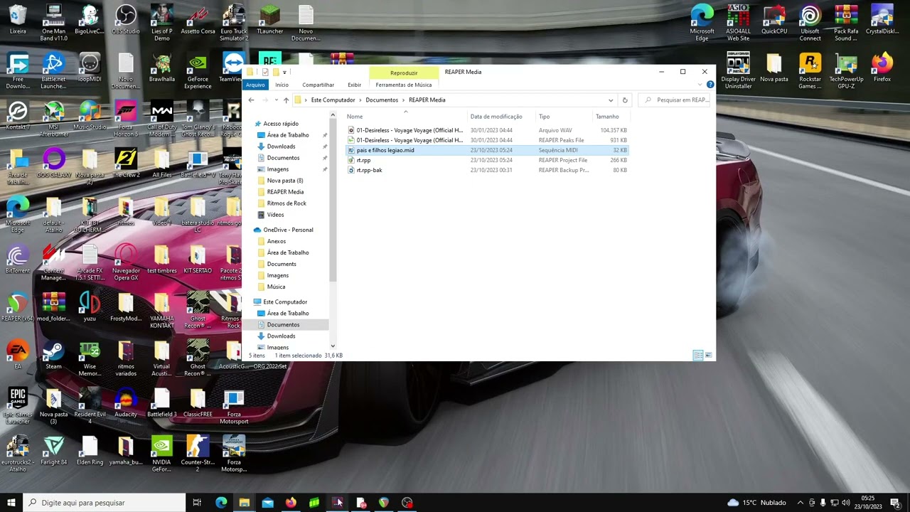The width and height of the screenshot is (910, 512).
Task: Switch to large thumbnails view in Explorer
Action: [x=708, y=355]
